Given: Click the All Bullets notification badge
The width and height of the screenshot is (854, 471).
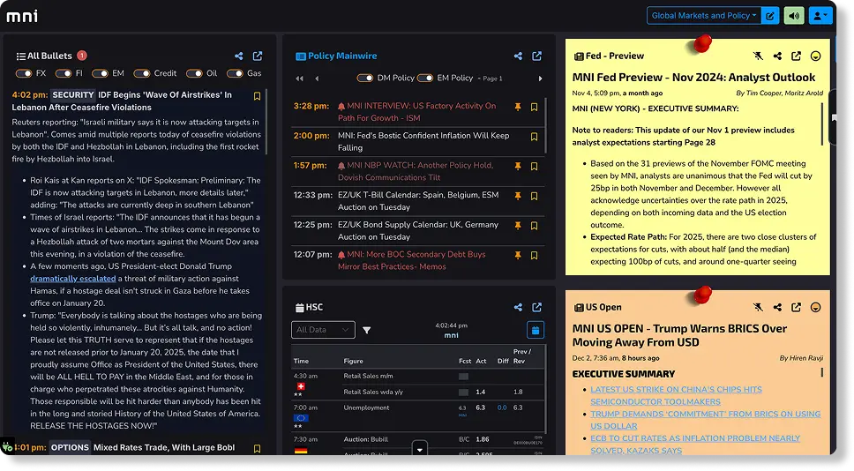Looking at the screenshot, I should 82,56.
